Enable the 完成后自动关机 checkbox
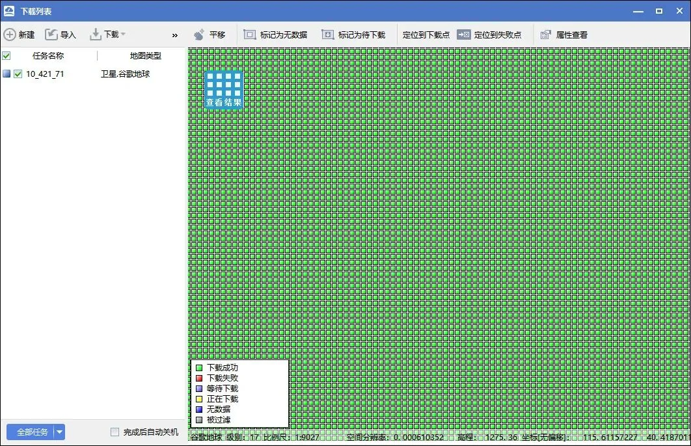The width and height of the screenshot is (691, 446). [x=115, y=432]
